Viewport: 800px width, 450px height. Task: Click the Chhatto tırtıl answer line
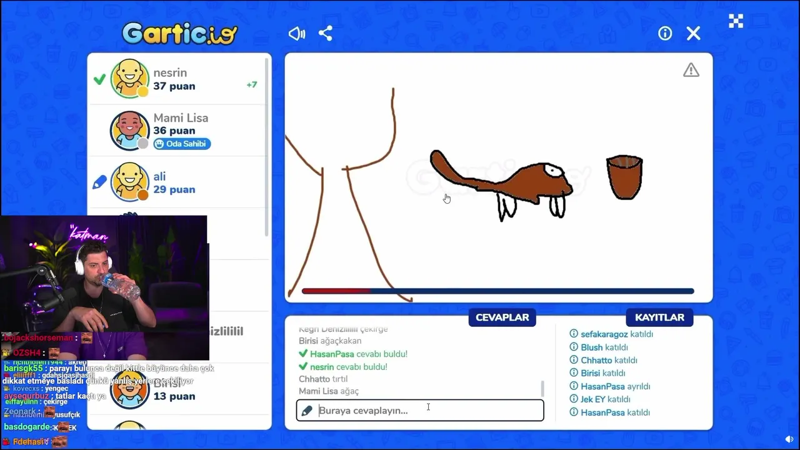click(323, 379)
